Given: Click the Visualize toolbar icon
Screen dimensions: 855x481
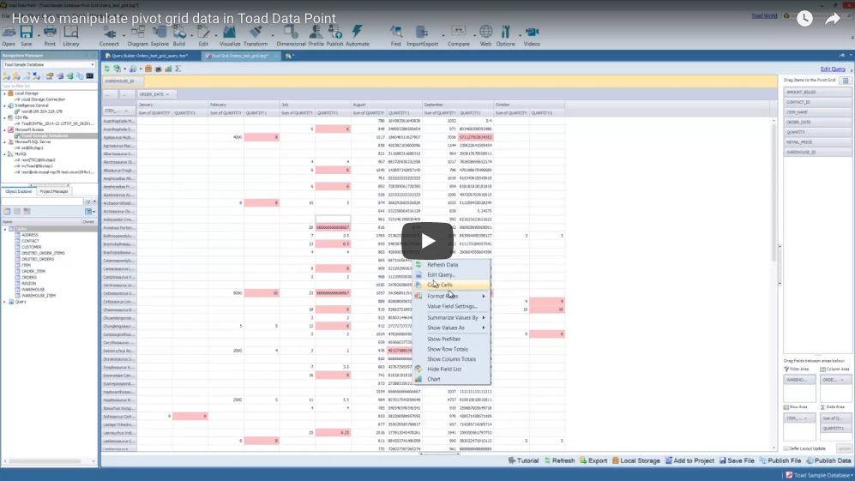Looking at the screenshot, I should [x=230, y=34].
